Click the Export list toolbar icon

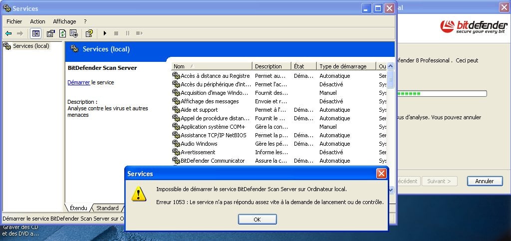click(74, 33)
